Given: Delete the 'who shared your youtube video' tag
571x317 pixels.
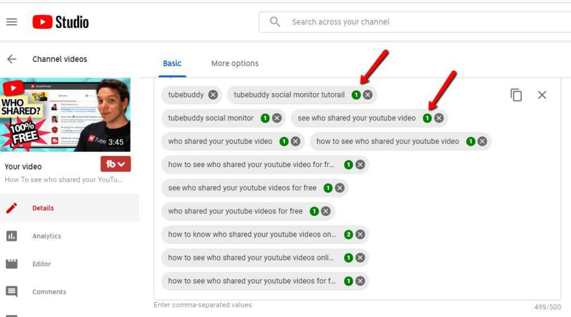Looking at the screenshot, I should (x=296, y=142).
